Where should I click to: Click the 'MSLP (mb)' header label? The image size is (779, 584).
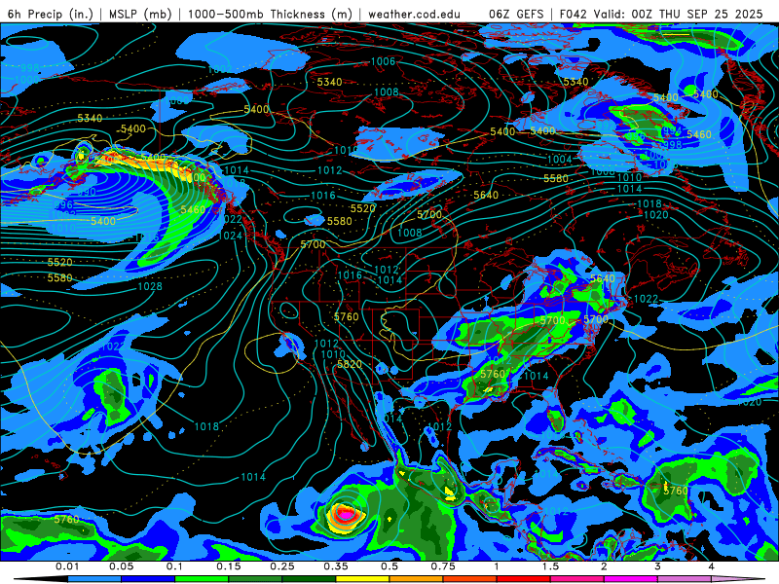(140, 14)
